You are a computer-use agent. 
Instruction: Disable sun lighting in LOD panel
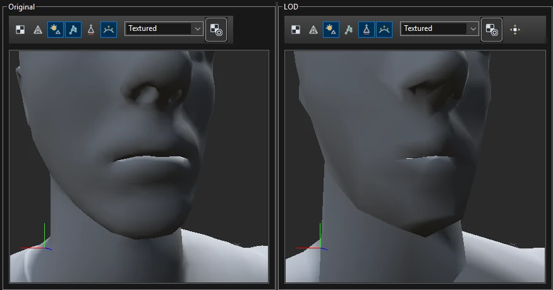tap(331, 30)
